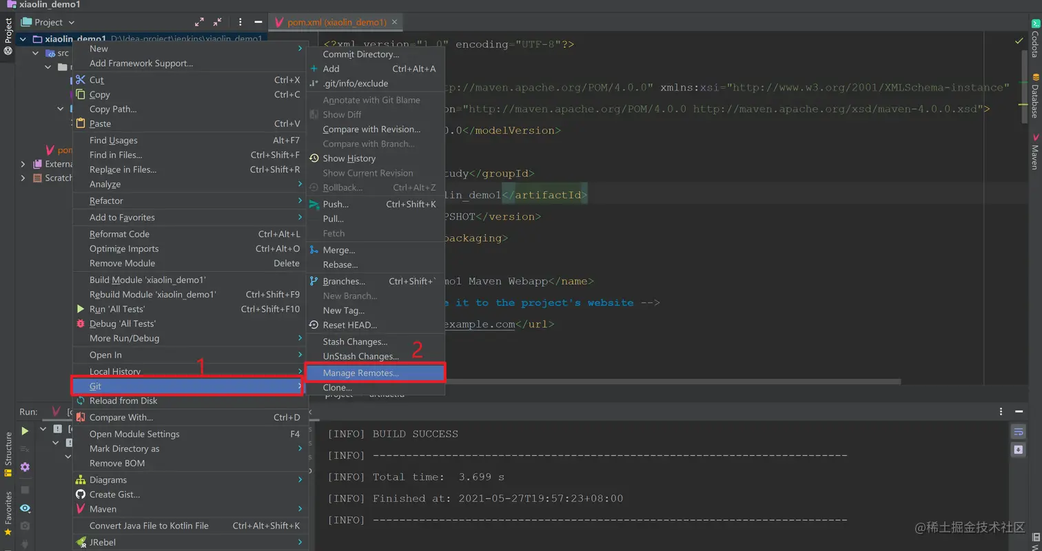Click the Expand All icon in Project panel
The height and width of the screenshot is (551, 1042).
point(199,22)
